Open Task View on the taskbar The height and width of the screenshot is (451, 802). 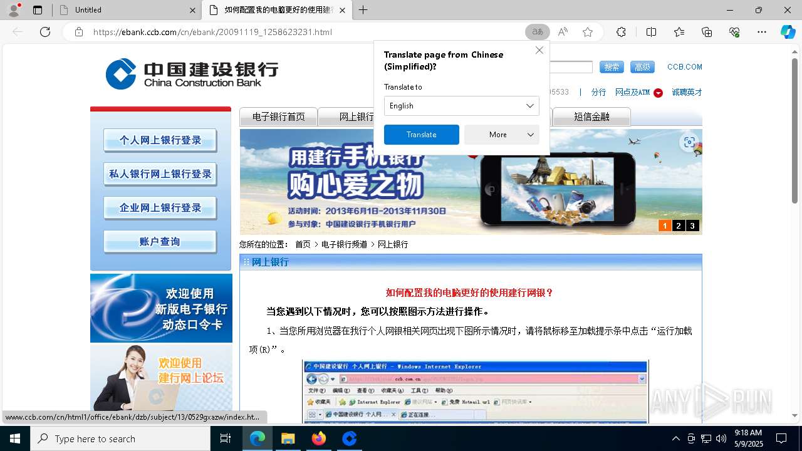[x=226, y=438]
